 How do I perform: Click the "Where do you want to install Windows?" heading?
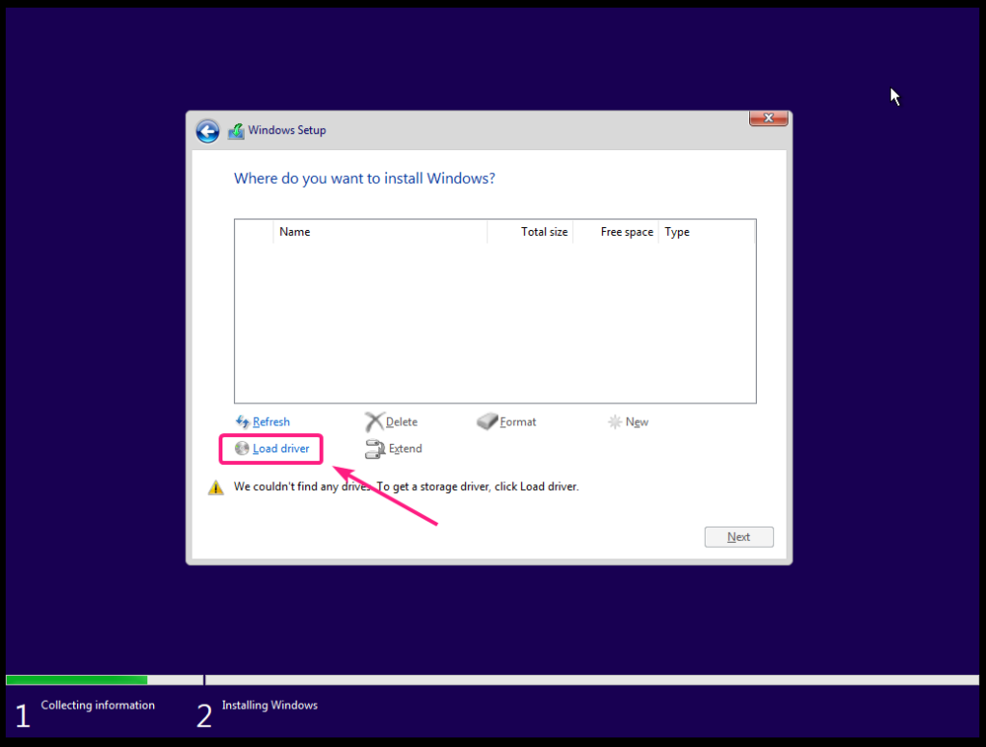(365, 179)
